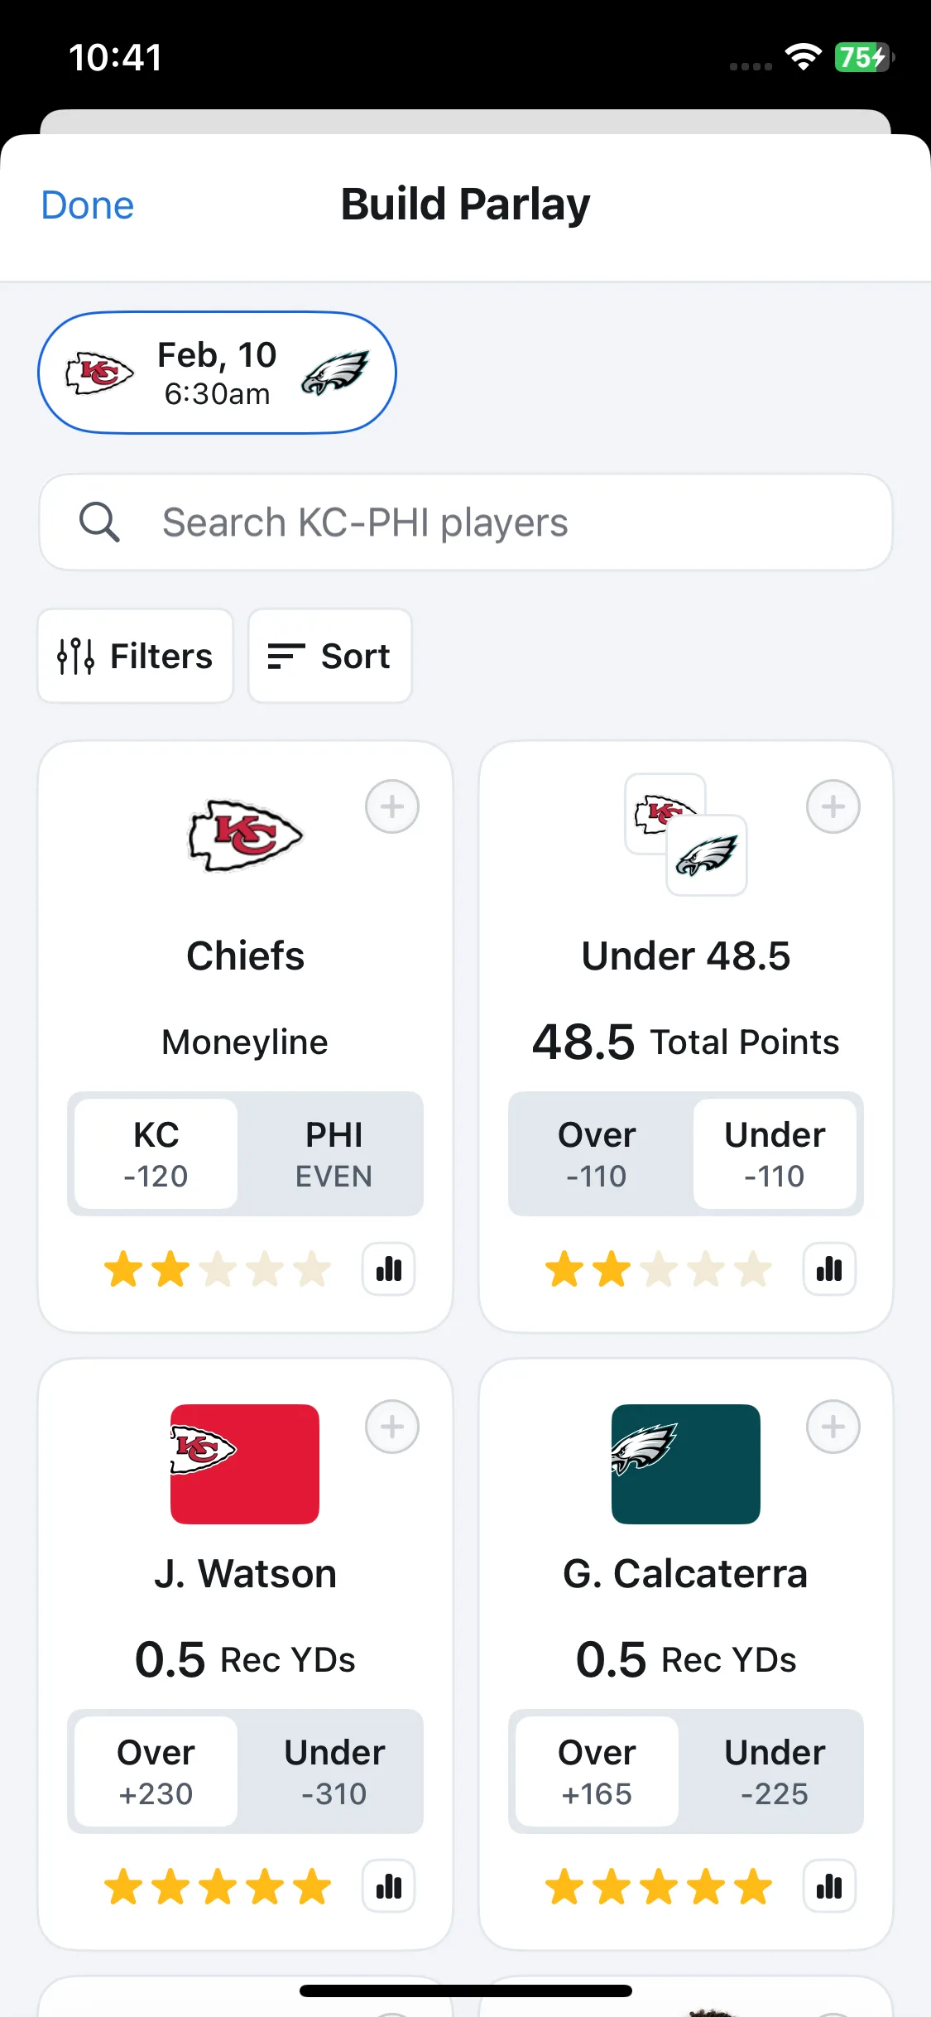View stats chart for G. Calcaterra
Viewport: 931px width, 2017px height.
(x=829, y=1887)
